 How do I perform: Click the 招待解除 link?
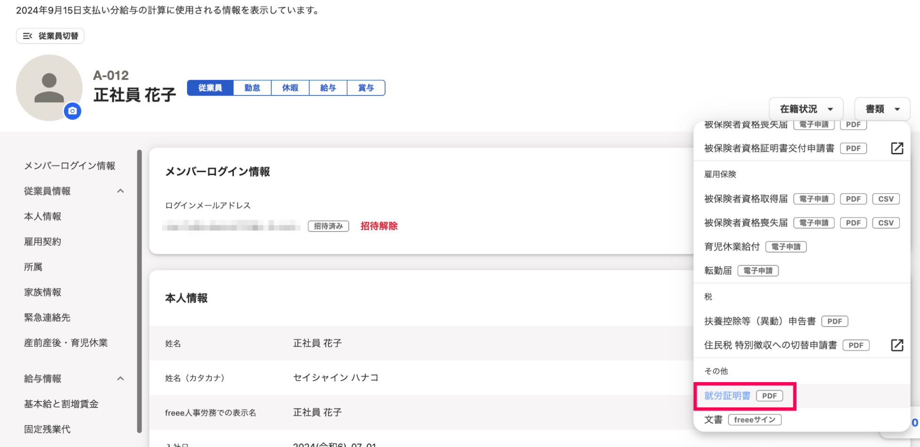379,226
